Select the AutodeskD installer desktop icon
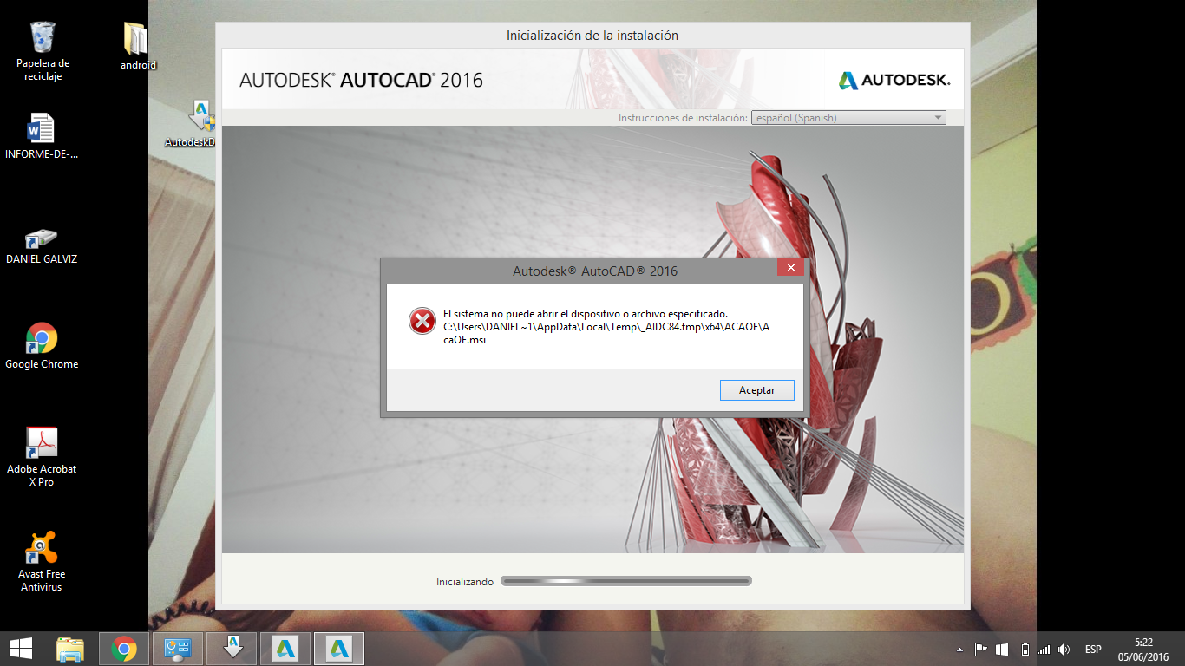 191,124
